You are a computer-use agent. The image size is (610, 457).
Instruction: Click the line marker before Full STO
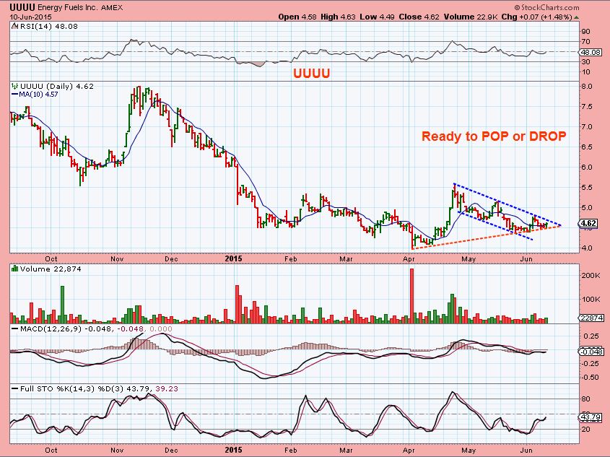click(15, 389)
